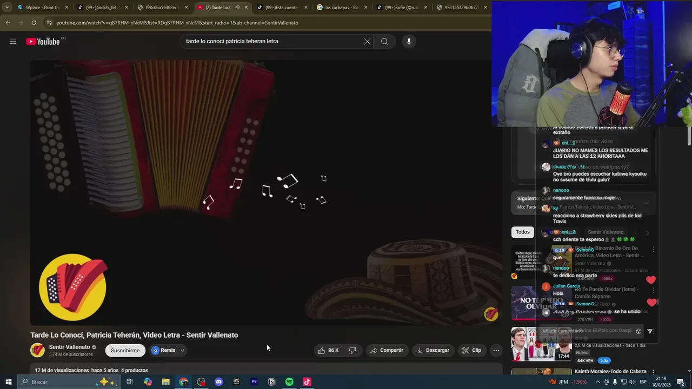Select the Todos filter chip
The height and width of the screenshot is (389, 692).
[523, 232]
